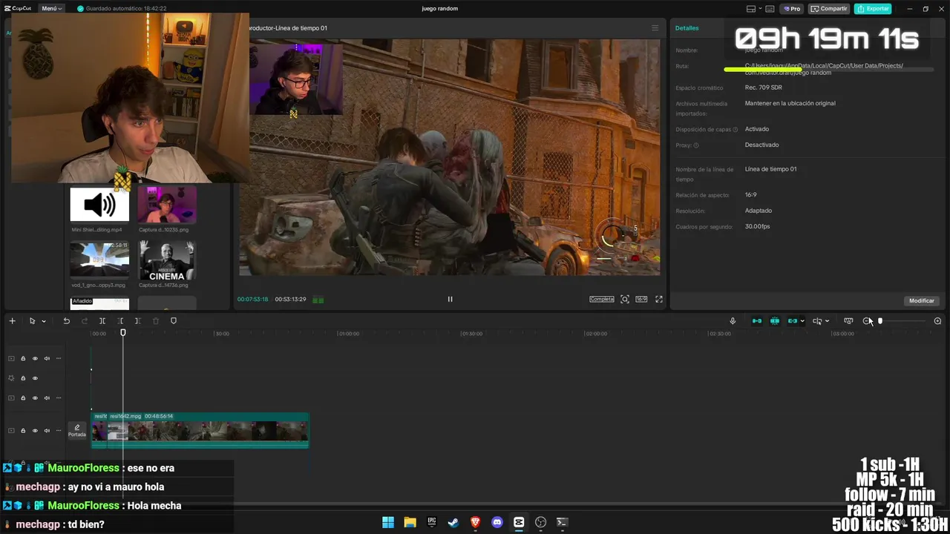
Task: Click the current timecode 00:07:53:18
Action: (x=252, y=300)
